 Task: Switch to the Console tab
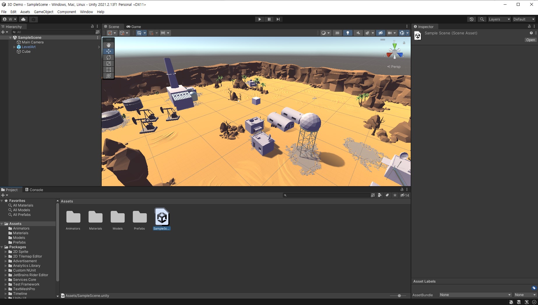(x=34, y=190)
